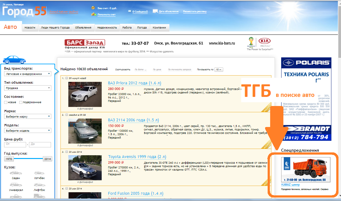Image resolution: width=341 pixels, height=201 pixels.
Task: Click the price От input field
Action: (15, 145)
